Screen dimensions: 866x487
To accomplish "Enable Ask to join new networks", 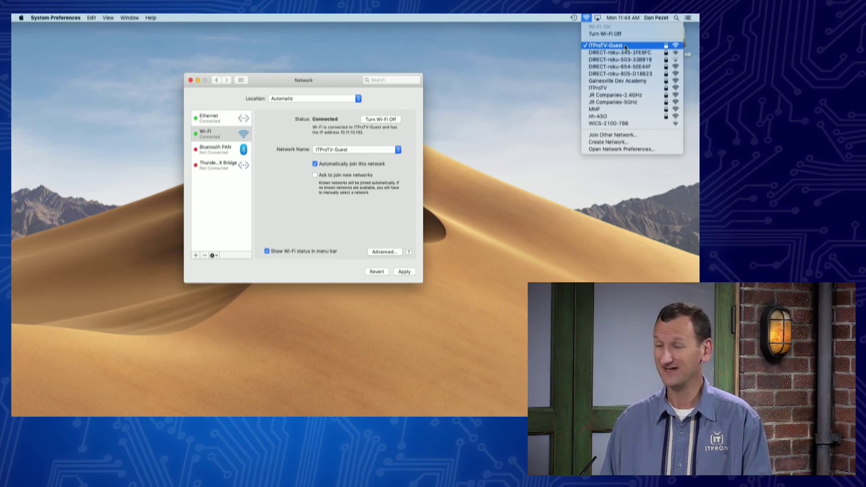I will pyautogui.click(x=315, y=175).
